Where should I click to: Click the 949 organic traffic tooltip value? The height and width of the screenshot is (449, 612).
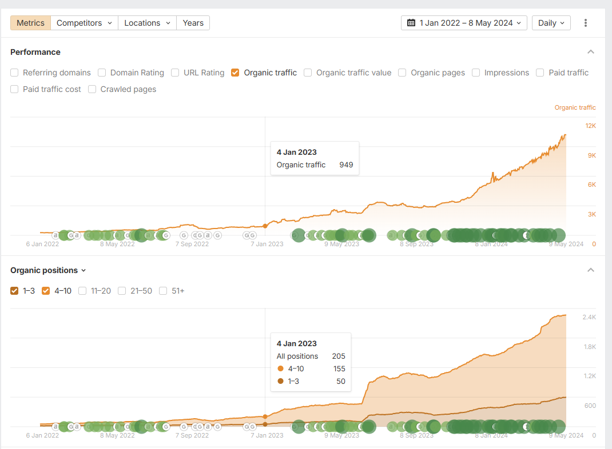(346, 165)
